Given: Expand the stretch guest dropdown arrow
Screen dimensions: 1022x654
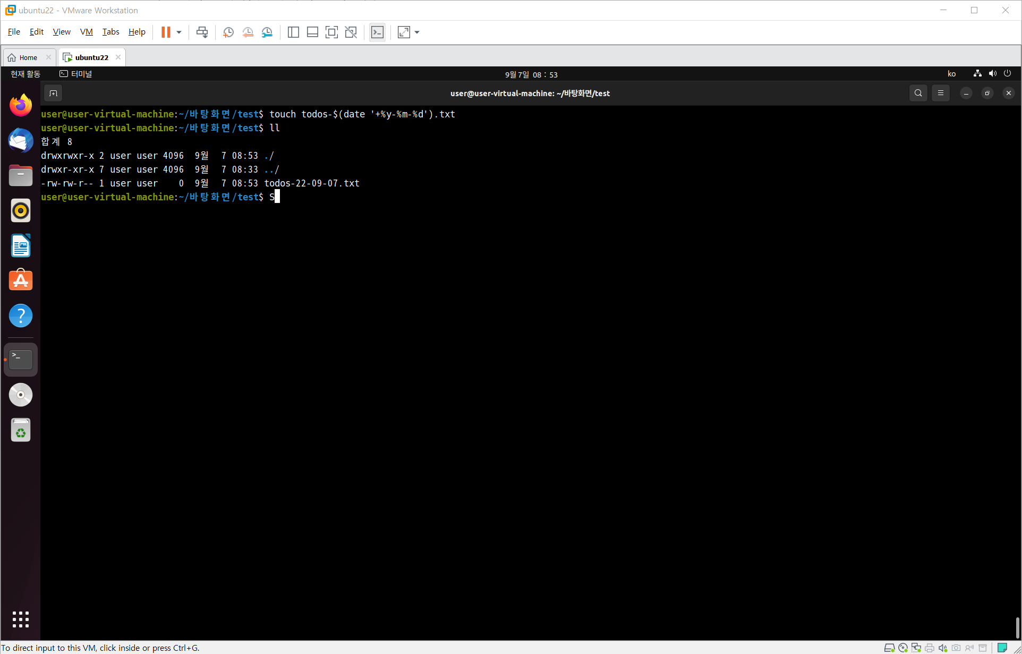Looking at the screenshot, I should pos(417,32).
